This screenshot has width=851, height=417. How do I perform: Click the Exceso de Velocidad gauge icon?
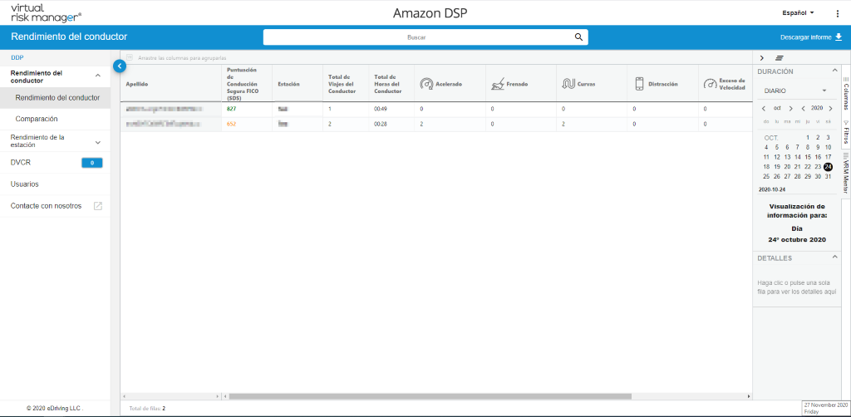710,84
